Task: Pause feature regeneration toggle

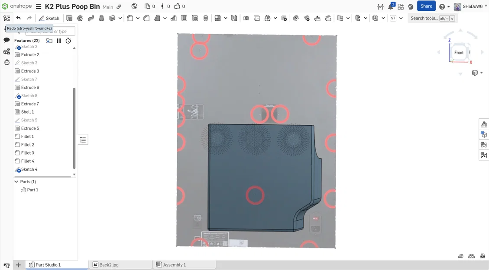Action: [x=58, y=41]
